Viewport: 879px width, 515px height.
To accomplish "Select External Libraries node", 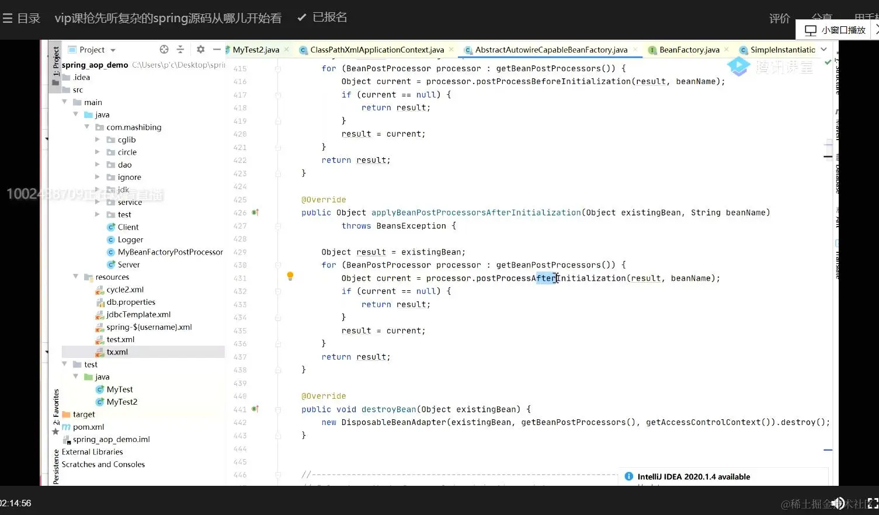I will pyautogui.click(x=92, y=452).
